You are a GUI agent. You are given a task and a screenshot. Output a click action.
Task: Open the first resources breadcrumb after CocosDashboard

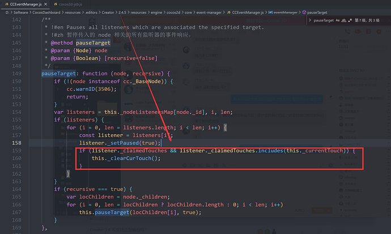(73, 12)
